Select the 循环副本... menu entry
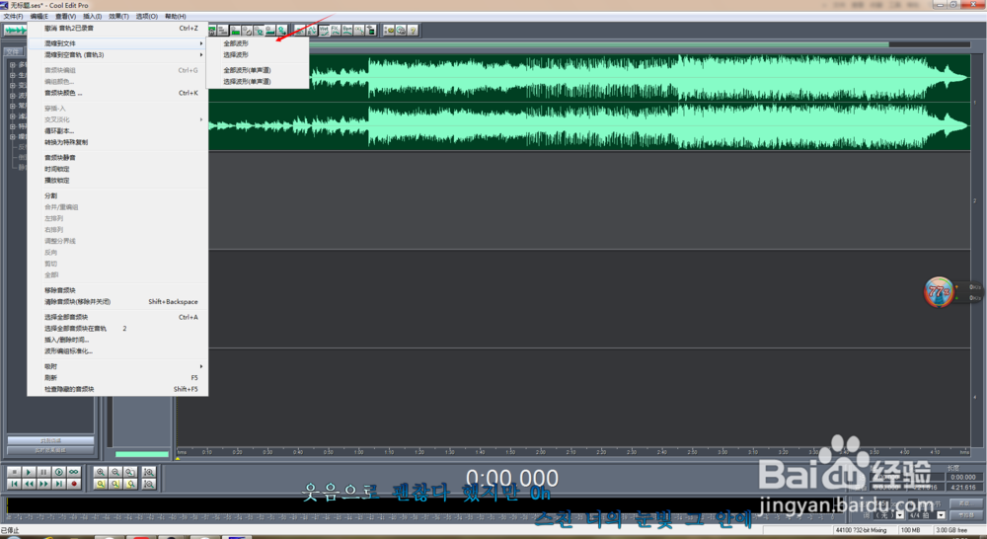Image resolution: width=987 pixels, height=539 pixels. click(x=117, y=131)
